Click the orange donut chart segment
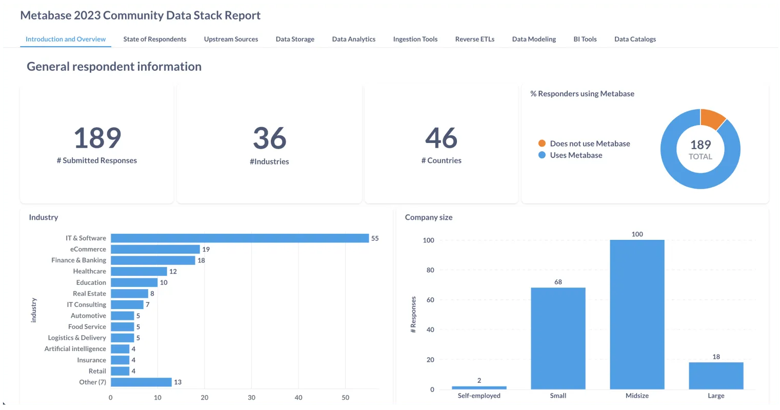 pyautogui.click(x=712, y=118)
